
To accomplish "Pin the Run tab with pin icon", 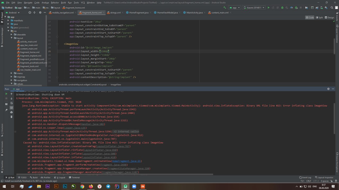I will coord(6,110).
